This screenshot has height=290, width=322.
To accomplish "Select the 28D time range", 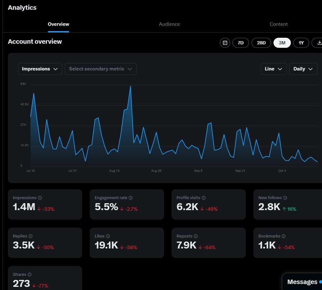I will 261,43.
